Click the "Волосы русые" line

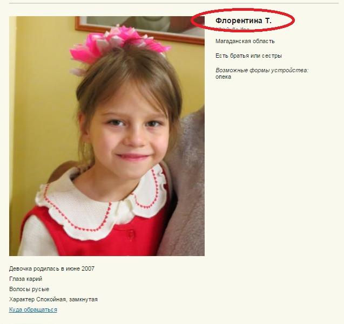(x=29, y=289)
